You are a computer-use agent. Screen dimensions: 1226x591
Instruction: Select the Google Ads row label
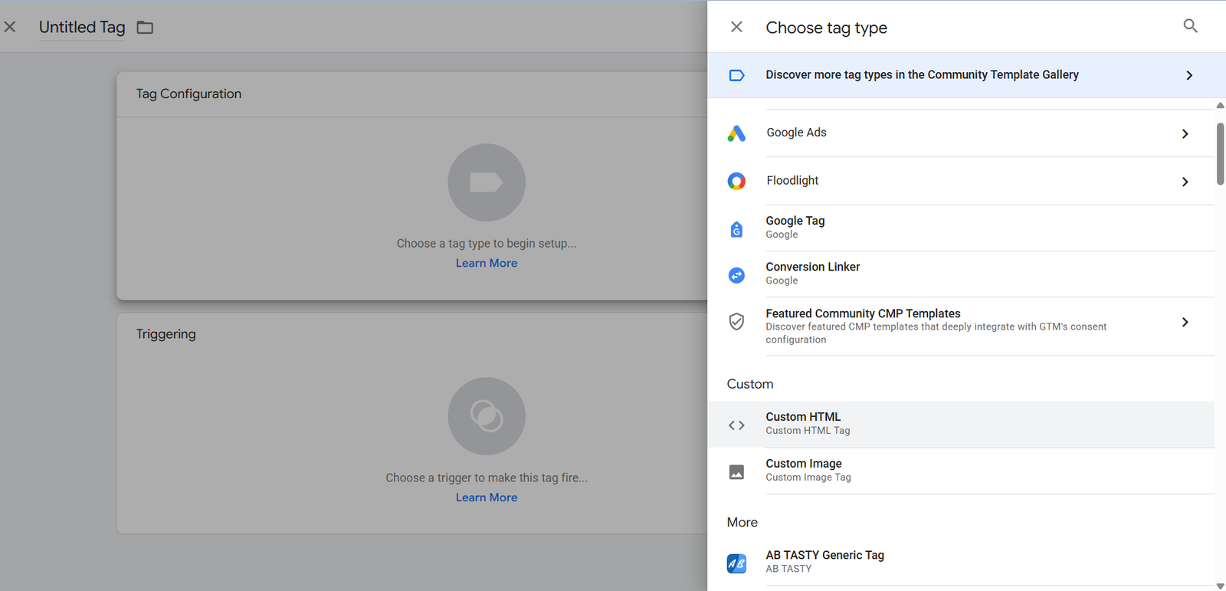796,133
